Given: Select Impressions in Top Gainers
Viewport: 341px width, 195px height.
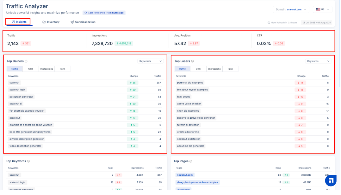Looking at the screenshot, I should 46,69.
